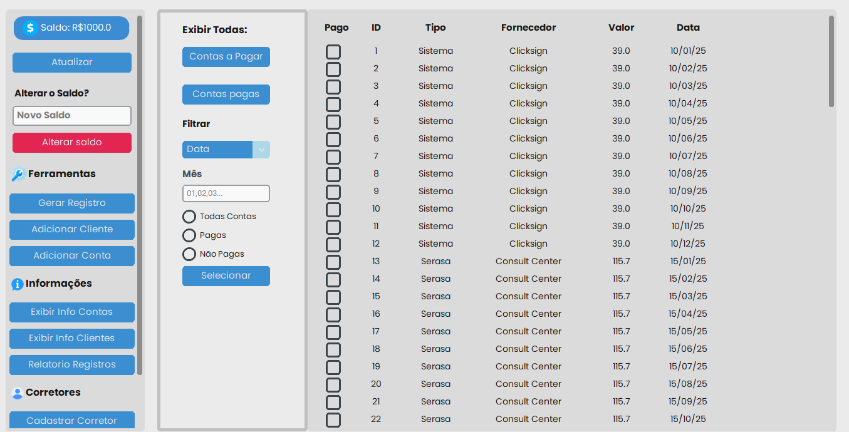The image size is (849, 432).
Task: Click the dollar sign balance icon
Action: [30, 28]
